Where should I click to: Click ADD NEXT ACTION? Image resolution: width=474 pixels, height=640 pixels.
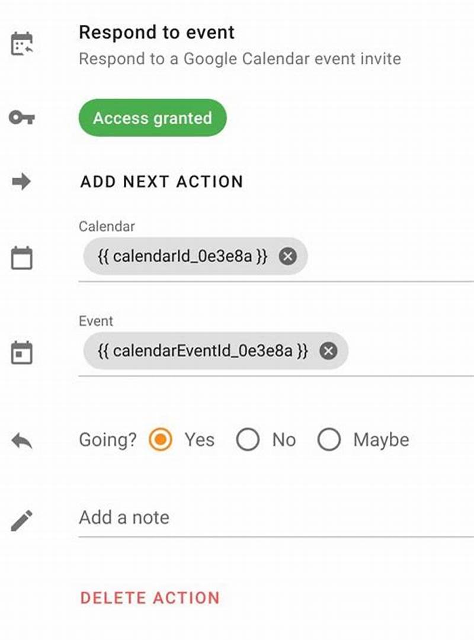pyautogui.click(x=161, y=181)
